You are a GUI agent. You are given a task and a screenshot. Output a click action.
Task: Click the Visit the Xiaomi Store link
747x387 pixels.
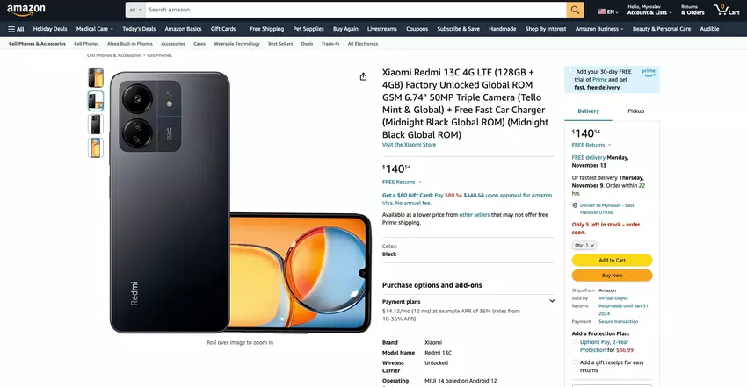[x=409, y=145]
